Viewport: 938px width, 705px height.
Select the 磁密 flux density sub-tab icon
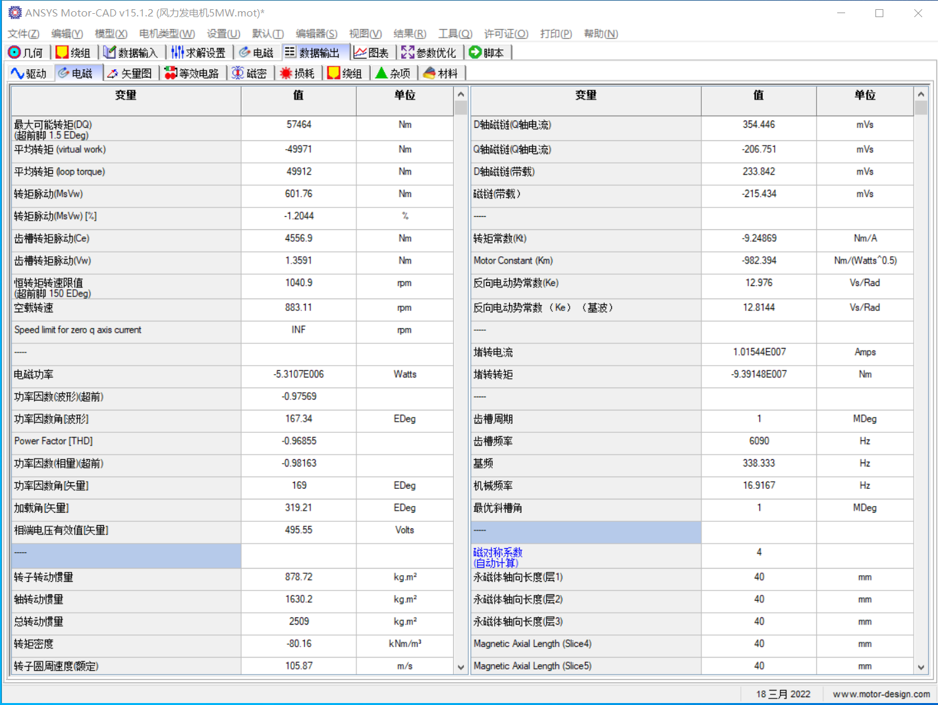point(238,73)
